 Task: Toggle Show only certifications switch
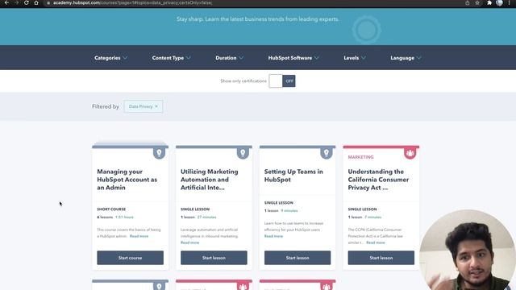point(282,81)
